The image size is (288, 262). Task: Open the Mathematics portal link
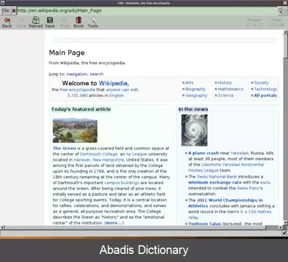tap(230, 89)
